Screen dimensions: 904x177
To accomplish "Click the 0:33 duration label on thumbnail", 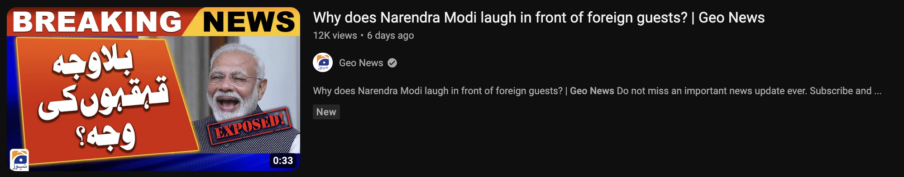I will coord(283,160).
